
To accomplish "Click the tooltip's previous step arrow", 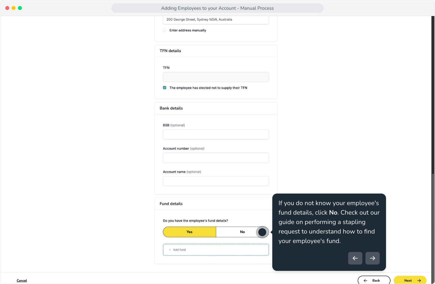I will [x=355, y=258].
